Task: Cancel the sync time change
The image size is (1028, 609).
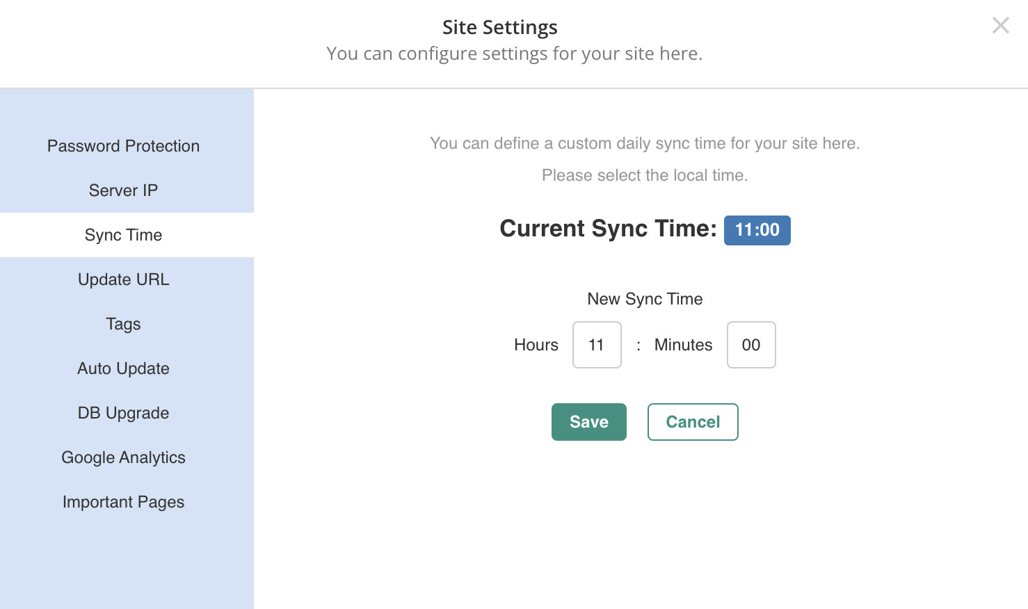Action: [693, 422]
